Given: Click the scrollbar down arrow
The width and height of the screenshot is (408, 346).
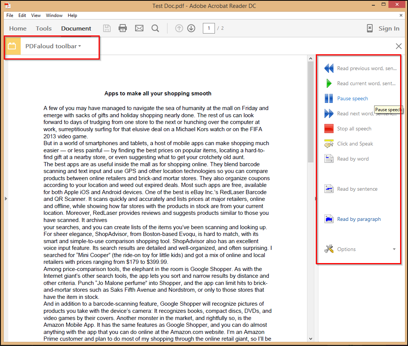Looking at the screenshot, I should tap(311, 339).
